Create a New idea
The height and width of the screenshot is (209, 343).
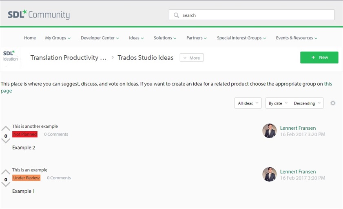(319, 57)
